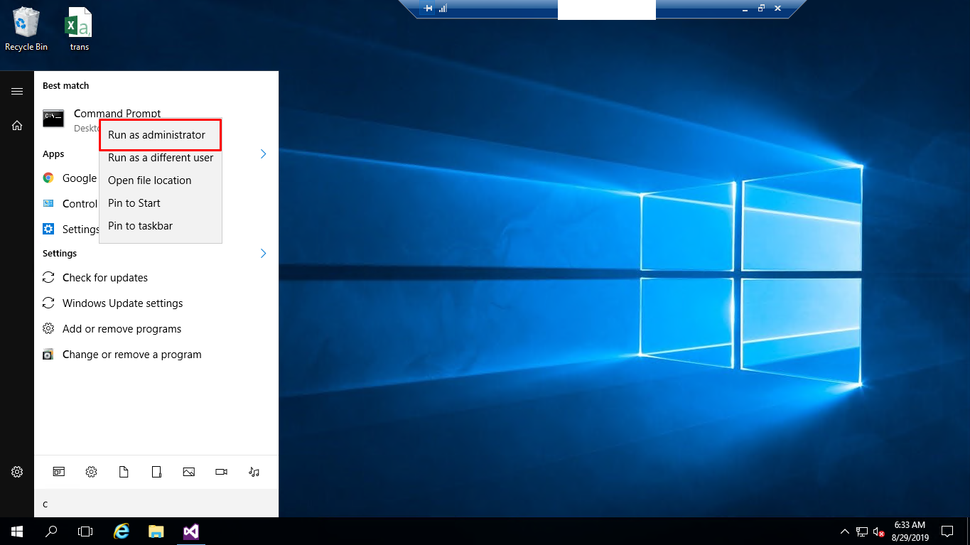Filter search by Settings gear icon
970x545 pixels.
[91, 472]
